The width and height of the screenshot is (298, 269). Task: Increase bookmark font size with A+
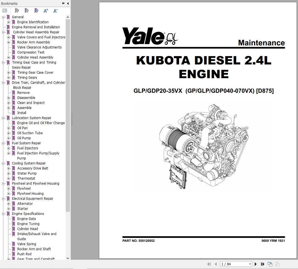pyautogui.click(x=46, y=11)
